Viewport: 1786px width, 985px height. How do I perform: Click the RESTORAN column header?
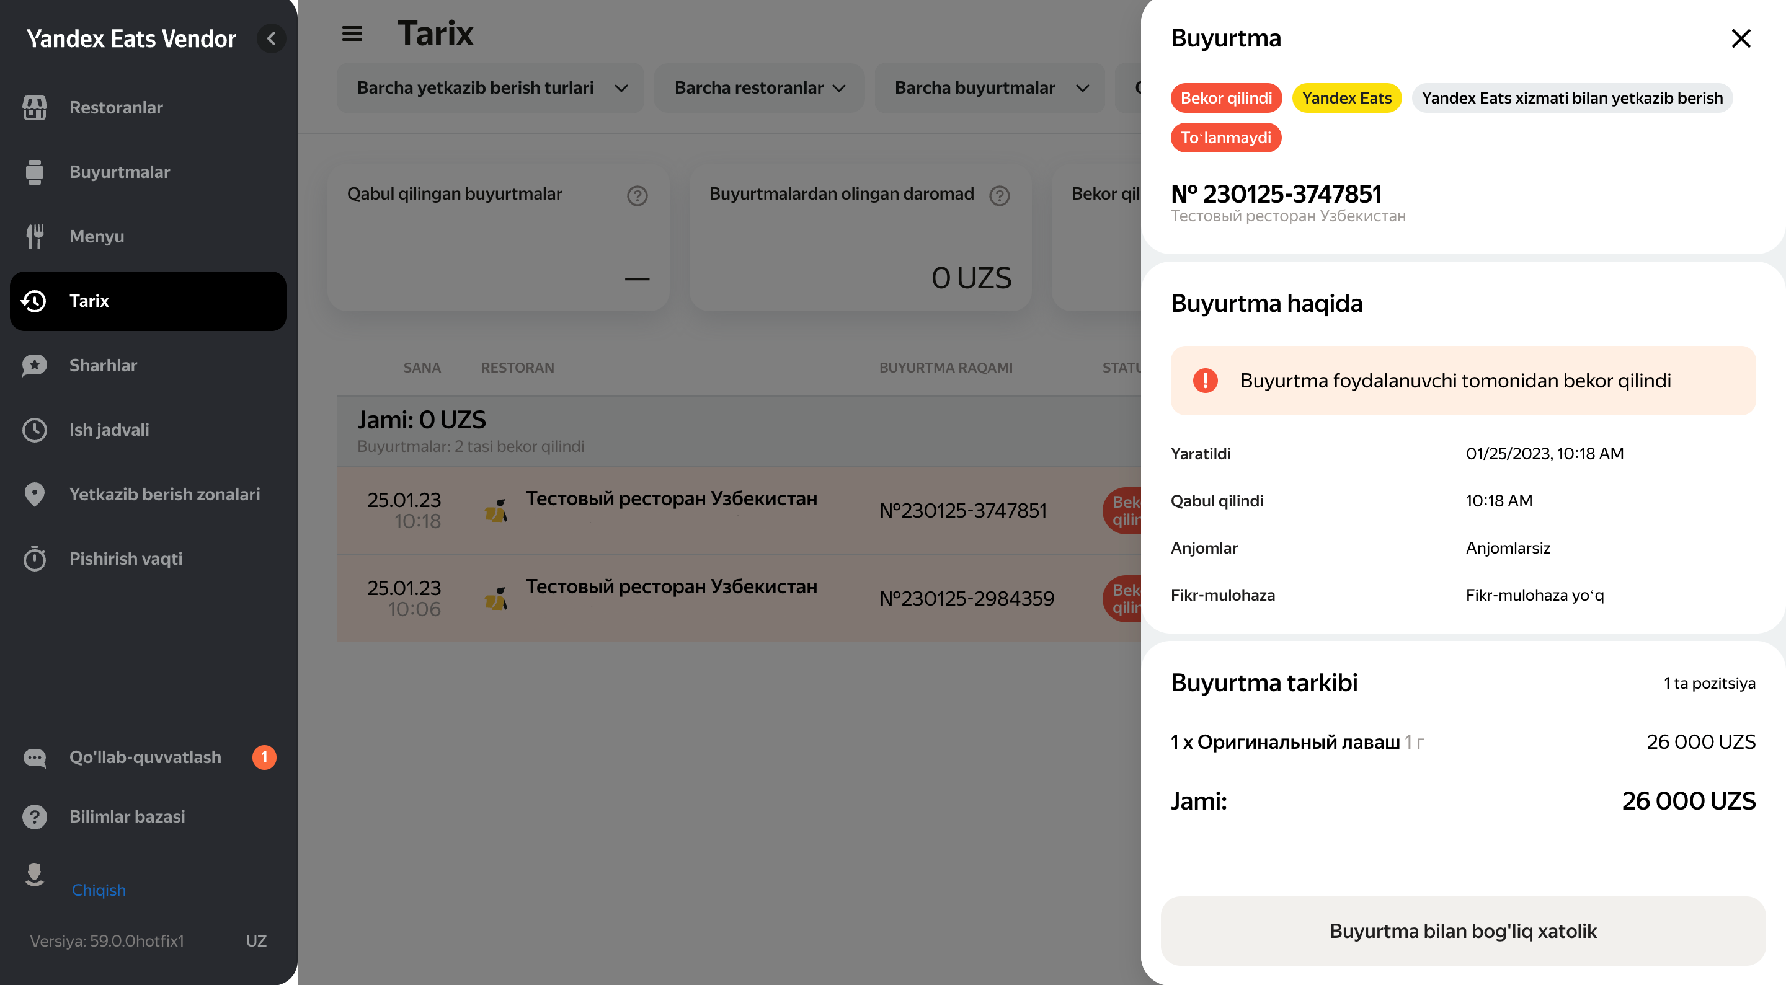pos(517,368)
